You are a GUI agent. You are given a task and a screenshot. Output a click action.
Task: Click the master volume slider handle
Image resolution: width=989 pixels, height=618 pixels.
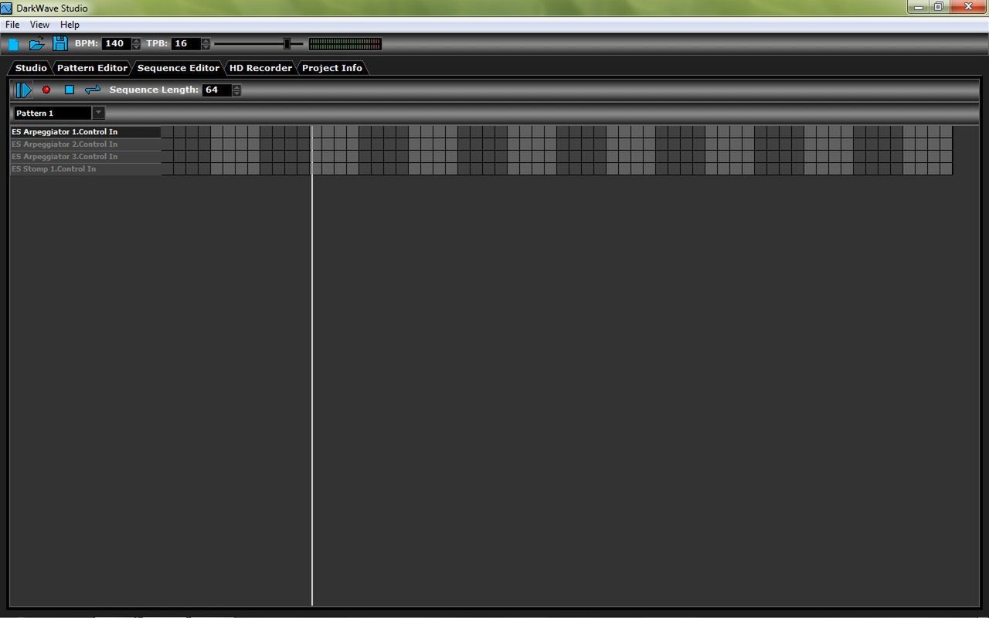point(287,44)
